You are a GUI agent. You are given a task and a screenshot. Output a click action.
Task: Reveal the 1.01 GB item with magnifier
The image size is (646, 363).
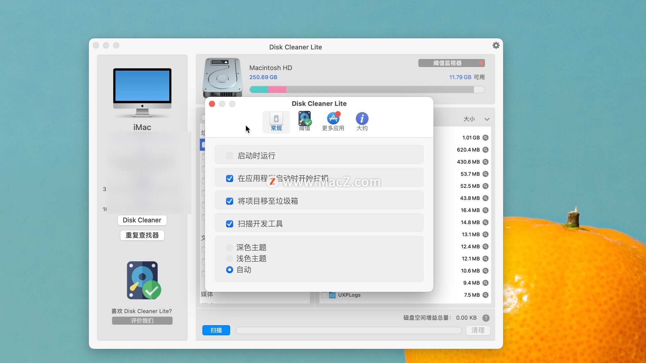click(486, 137)
